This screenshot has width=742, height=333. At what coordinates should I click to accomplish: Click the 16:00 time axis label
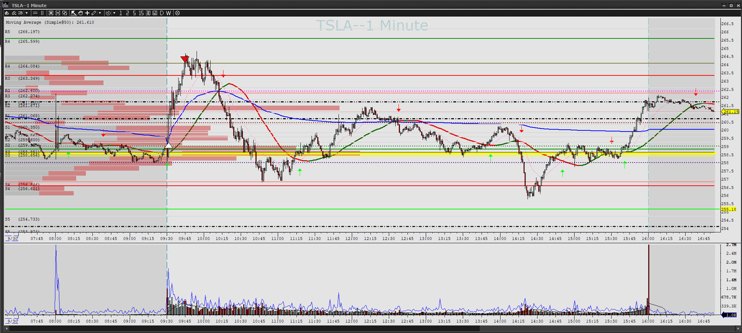click(647, 237)
